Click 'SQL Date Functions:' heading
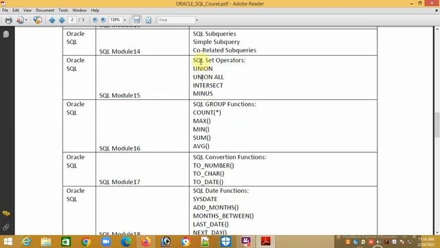This screenshot has height=248, width=440. (x=221, y=191)
